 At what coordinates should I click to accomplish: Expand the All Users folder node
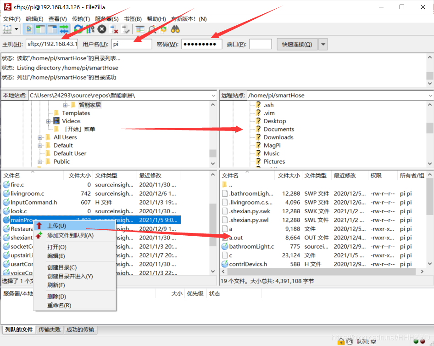(40, 137)
